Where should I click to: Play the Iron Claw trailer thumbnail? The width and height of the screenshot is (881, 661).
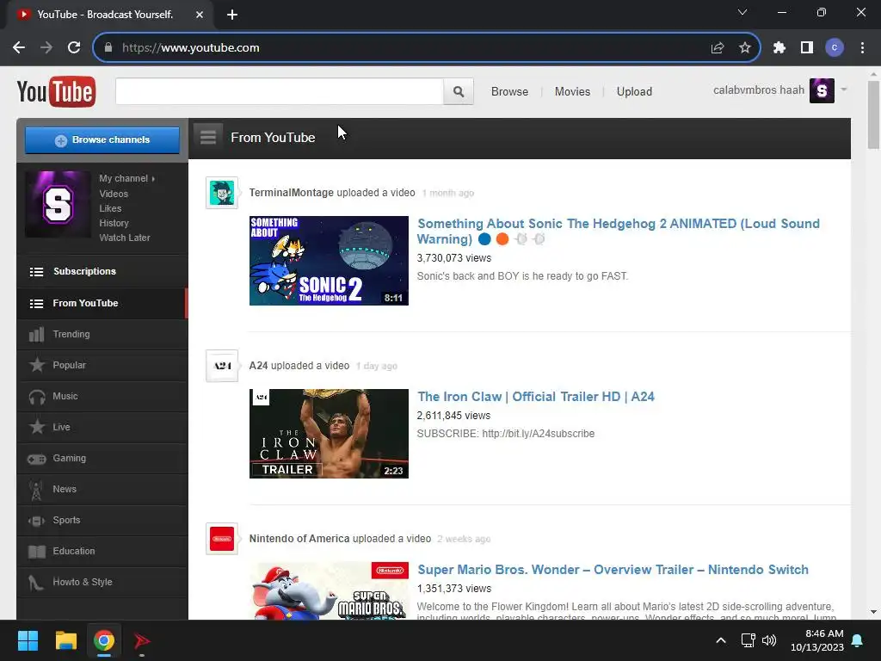(x=329, y=434)
